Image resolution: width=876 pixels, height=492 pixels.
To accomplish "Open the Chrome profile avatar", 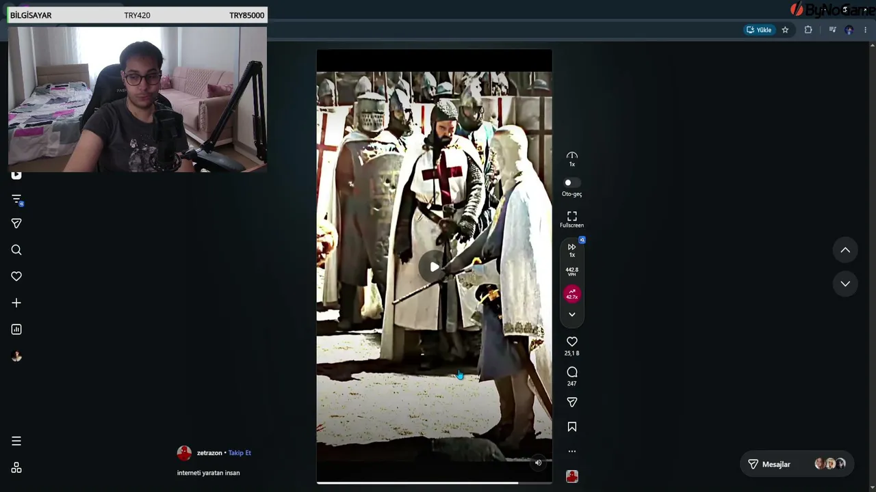I will (x=849, y=30).
